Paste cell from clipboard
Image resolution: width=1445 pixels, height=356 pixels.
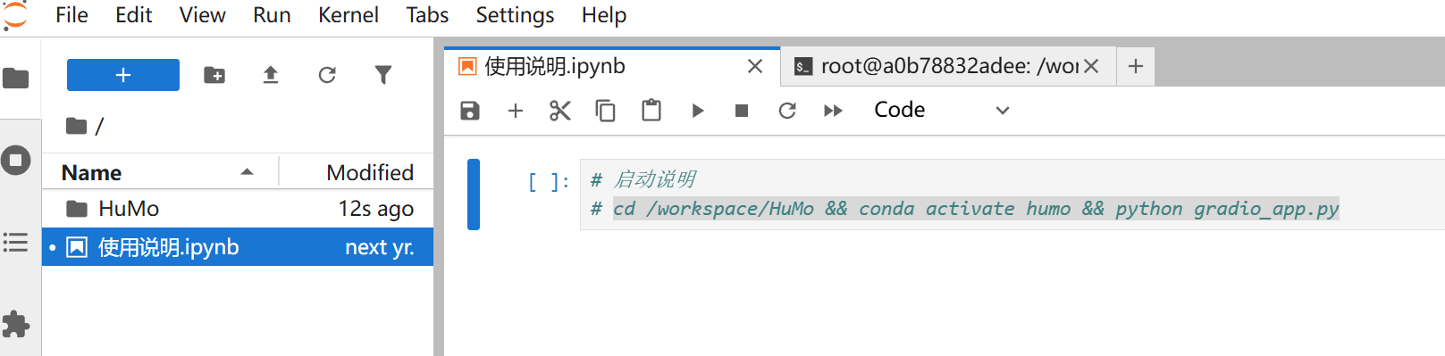click(x=651, y=111)
